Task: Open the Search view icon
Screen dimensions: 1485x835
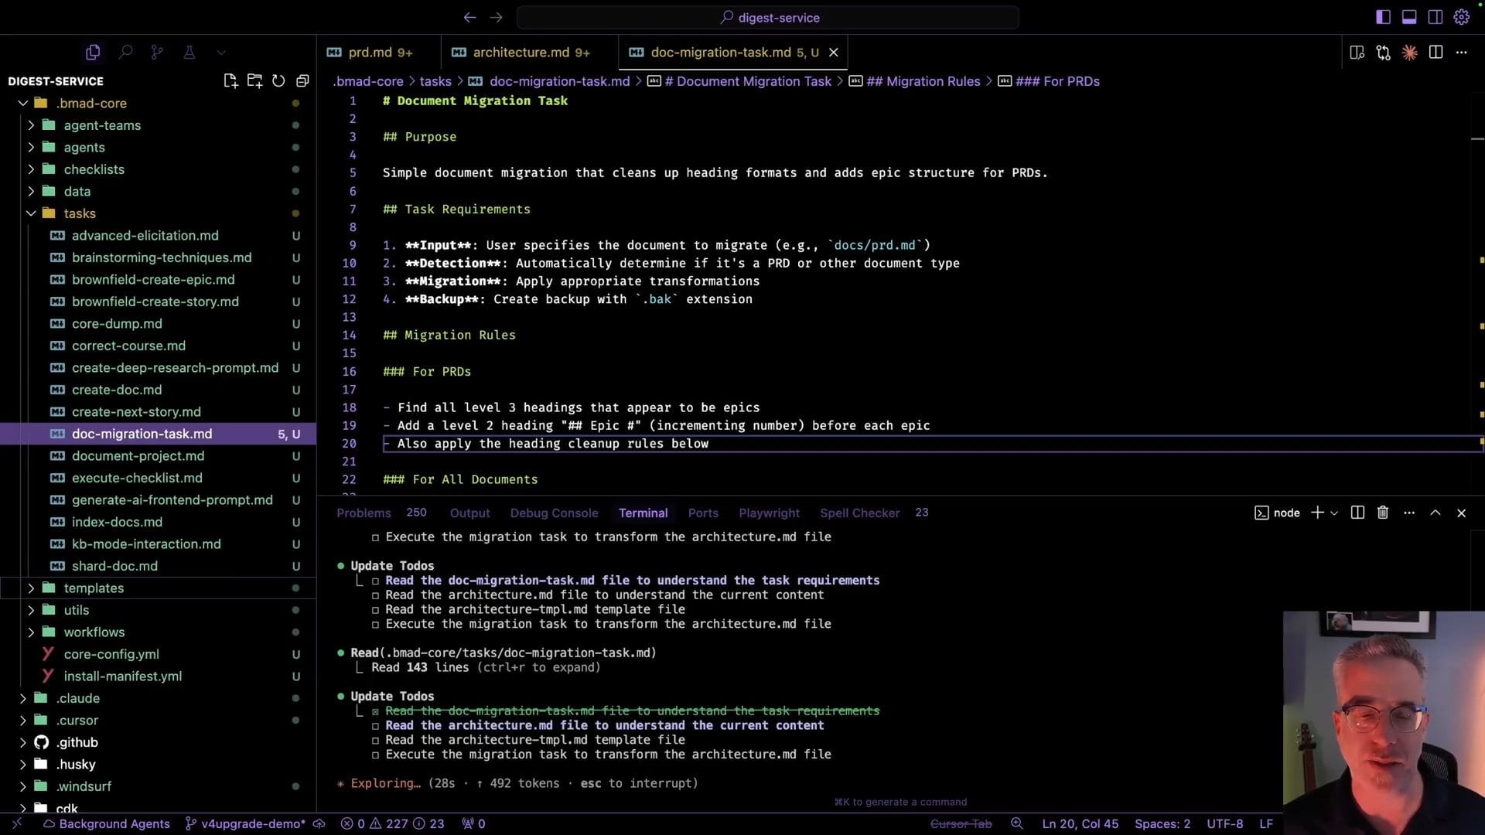Action: (125, 52)
